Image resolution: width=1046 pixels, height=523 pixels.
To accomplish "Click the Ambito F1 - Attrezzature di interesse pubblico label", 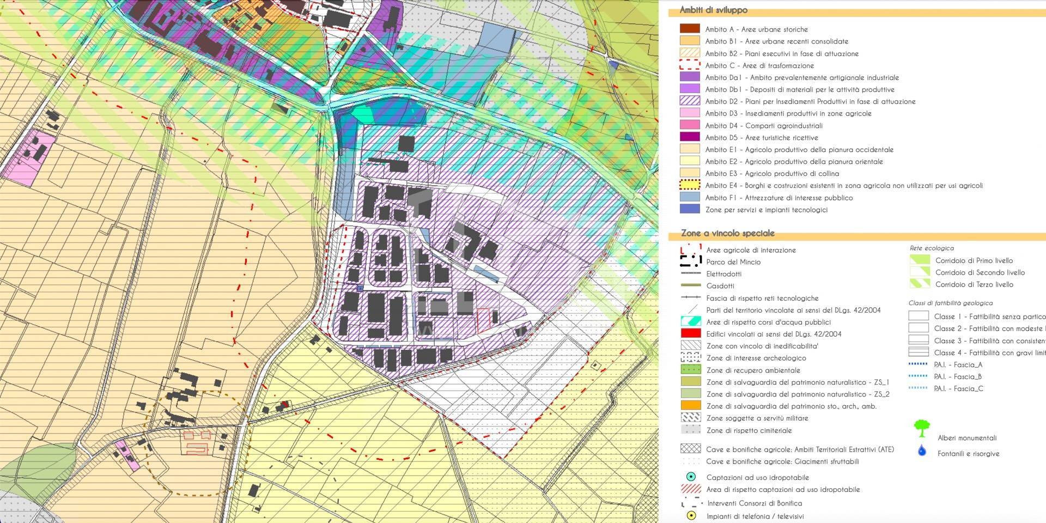I will [x=780, y=198].
